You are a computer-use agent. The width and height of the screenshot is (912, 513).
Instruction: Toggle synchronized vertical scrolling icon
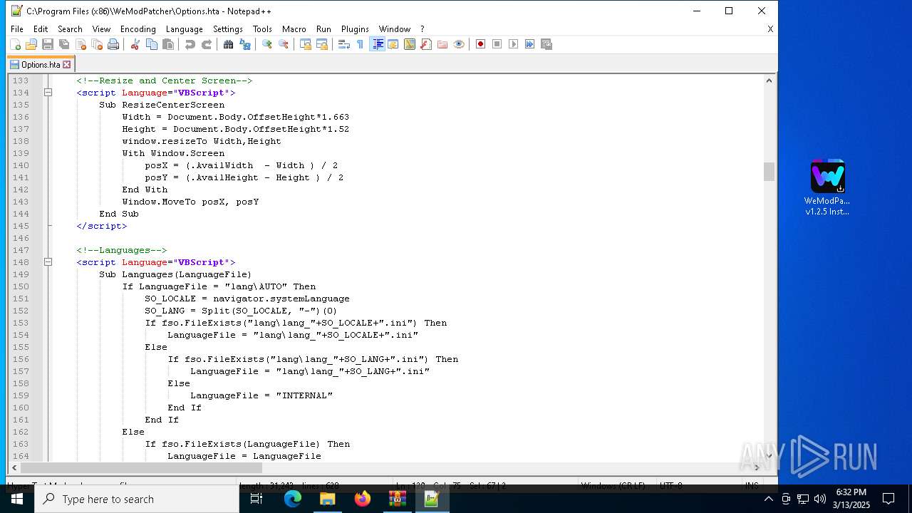coord(305,44)
